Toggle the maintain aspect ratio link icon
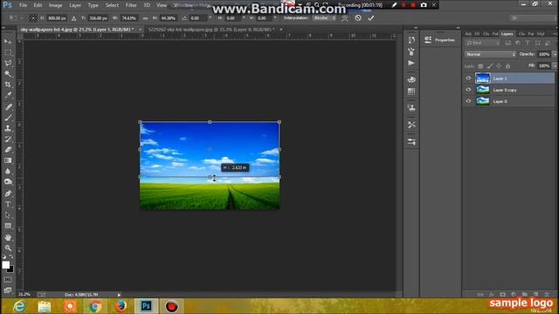This screenshot has height=314, width=559. point(145,17)
